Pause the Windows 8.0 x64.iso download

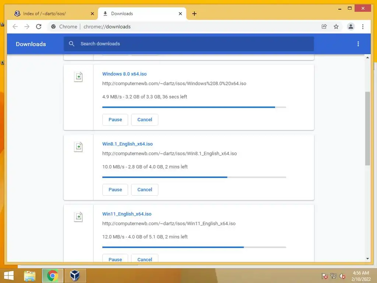115,120
